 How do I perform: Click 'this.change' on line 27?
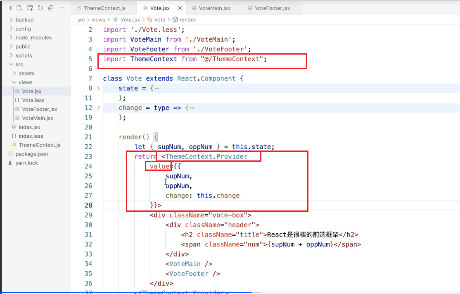[x=218, y=196]
